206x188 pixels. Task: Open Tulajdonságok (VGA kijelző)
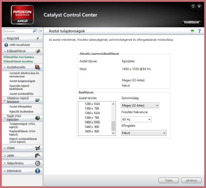pos(22,126)
